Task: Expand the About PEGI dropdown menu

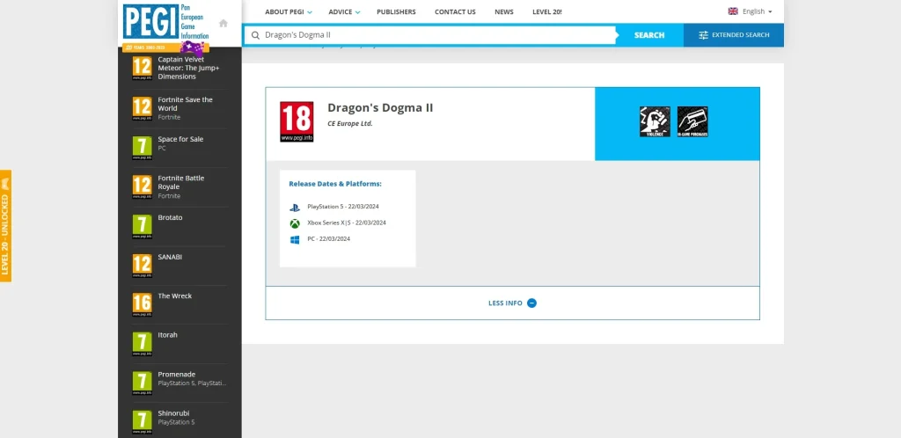Action: [290, 11]
